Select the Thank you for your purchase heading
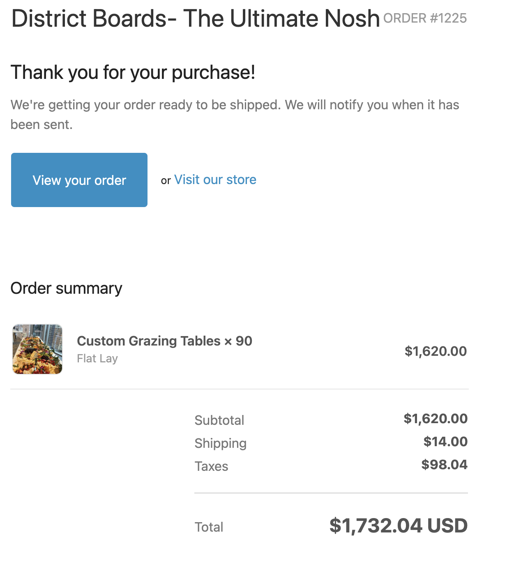 [x=133, y=72]
